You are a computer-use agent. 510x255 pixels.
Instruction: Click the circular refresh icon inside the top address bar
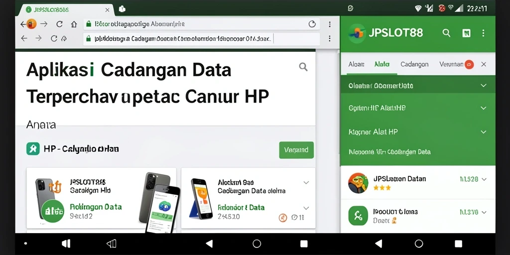pyautogui.click(x=312, y=24)
